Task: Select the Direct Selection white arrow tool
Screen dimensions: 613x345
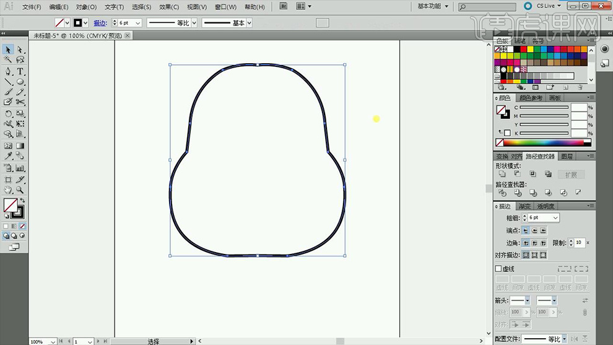Action: tap(20, 50)
